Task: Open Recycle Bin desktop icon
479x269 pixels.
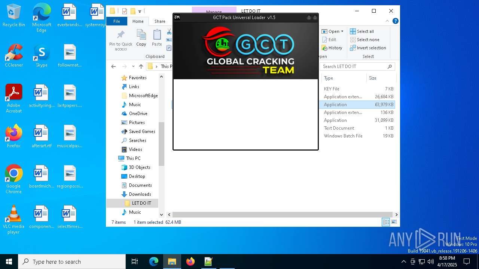Action: tap(13, 16)
